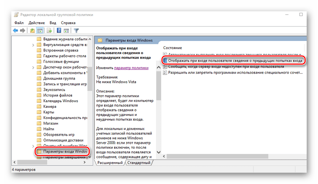The height and width of the screenshot is (184, 318).
Task: Select Добавить компоненты folder
Action: tap(62, 73)
